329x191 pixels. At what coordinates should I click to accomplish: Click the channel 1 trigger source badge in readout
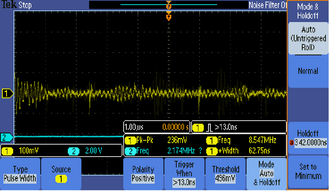[x=198, y=128]
